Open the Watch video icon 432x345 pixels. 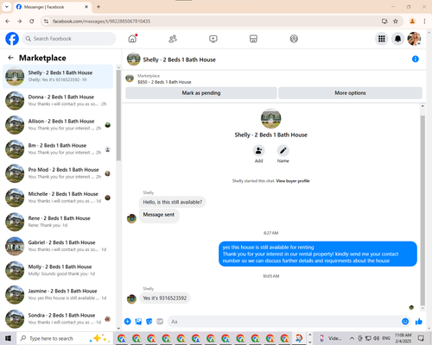tap(213, 39)
